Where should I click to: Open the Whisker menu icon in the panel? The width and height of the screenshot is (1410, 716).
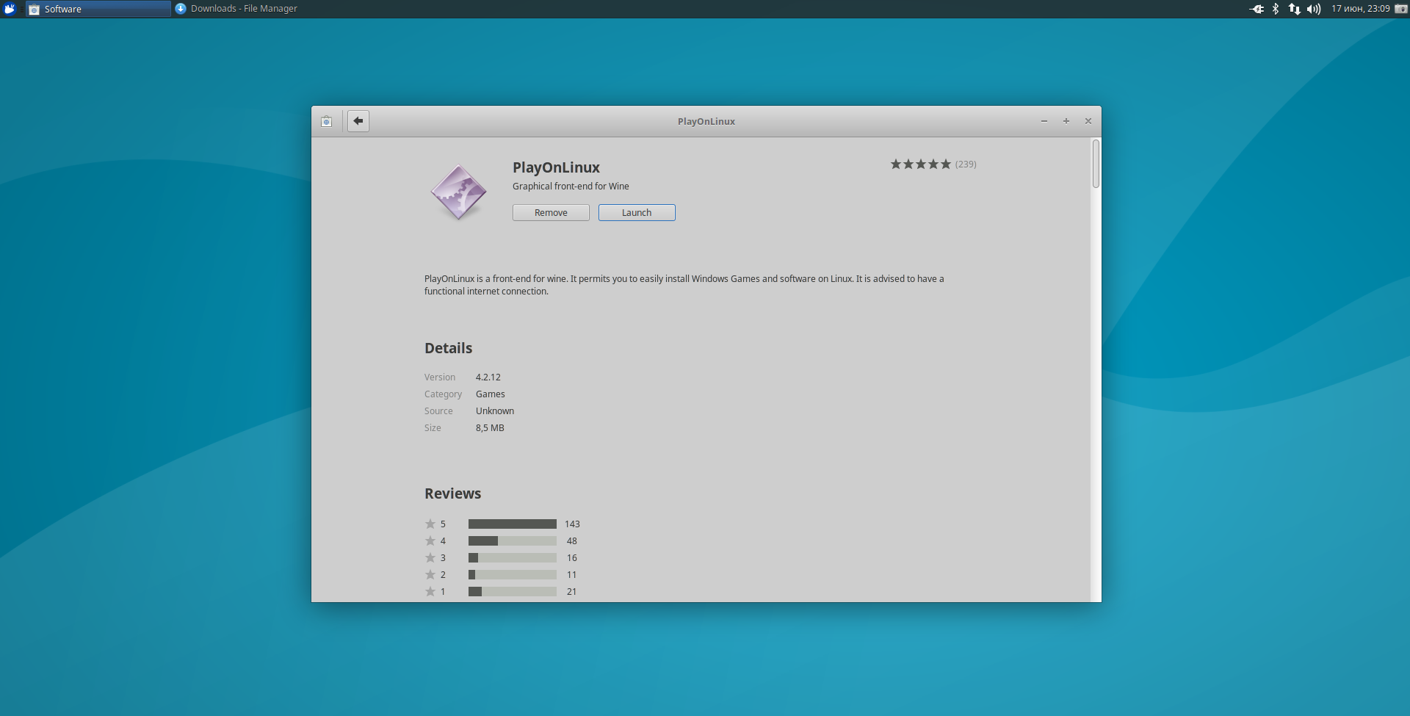[x=10, y=9]
